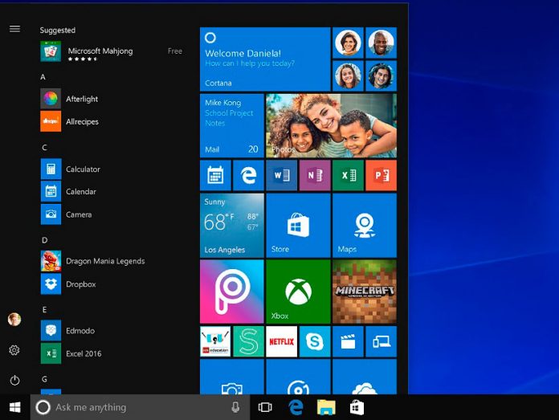Open the Weather tile for Los Angeles
The width and height of the screenshot is (559, 420).
coord(232,226)
